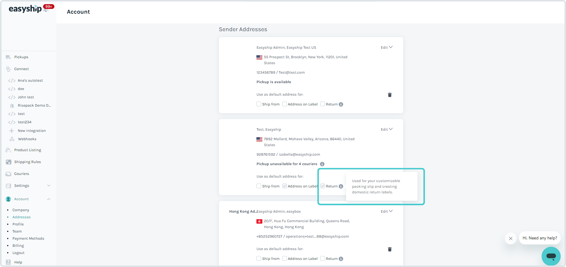
Task: Toggle Return for Mohave Valley address
Action: pyautogui.click(x=323, y=186)
